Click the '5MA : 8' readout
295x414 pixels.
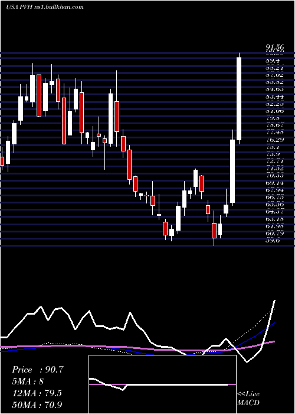click(x=28, y=381)
